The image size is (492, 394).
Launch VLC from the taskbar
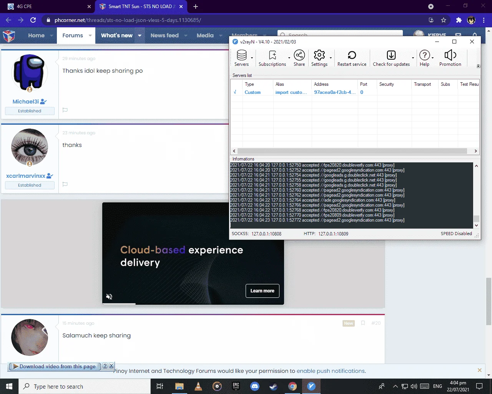(x=198, y=386)
